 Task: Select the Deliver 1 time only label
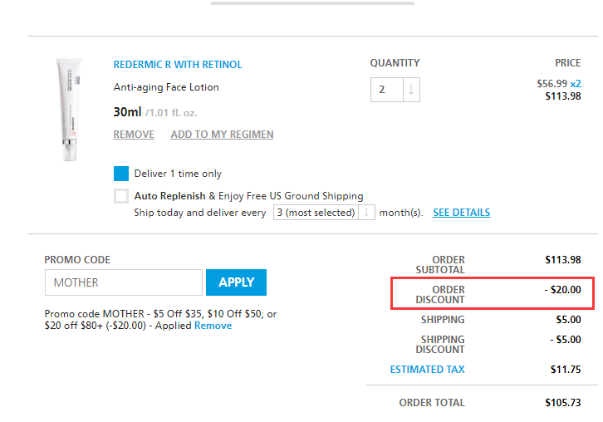(178, 174)
